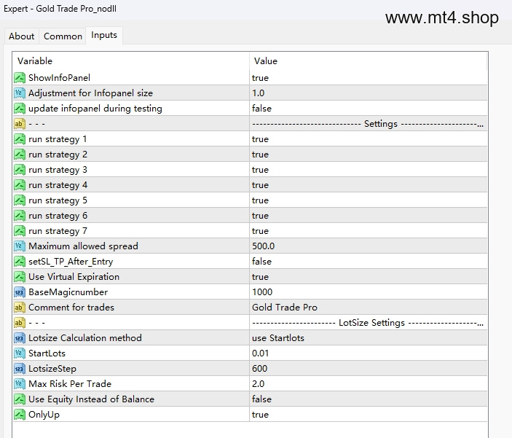Click the Maximum allowed spread double icon
512x438 pixels.
pyautogui.click(x=20, y=246)
